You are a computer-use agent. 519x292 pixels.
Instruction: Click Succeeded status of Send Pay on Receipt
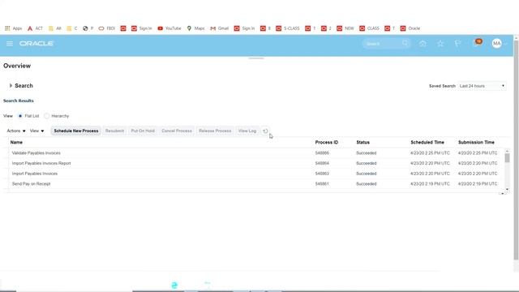tap(366, 184)
